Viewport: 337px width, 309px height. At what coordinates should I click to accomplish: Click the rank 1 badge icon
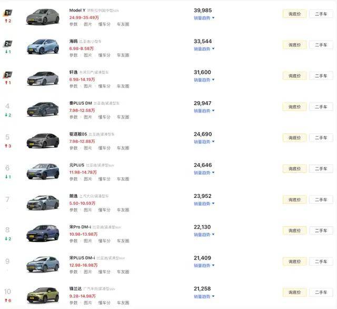pos(7,13)
